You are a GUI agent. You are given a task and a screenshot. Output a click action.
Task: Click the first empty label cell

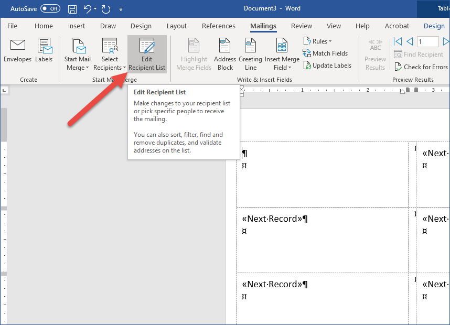(x=322, y=175)
